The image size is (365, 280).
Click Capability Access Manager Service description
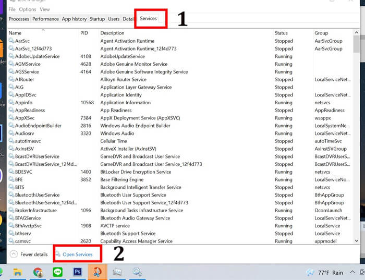[137, 241]
